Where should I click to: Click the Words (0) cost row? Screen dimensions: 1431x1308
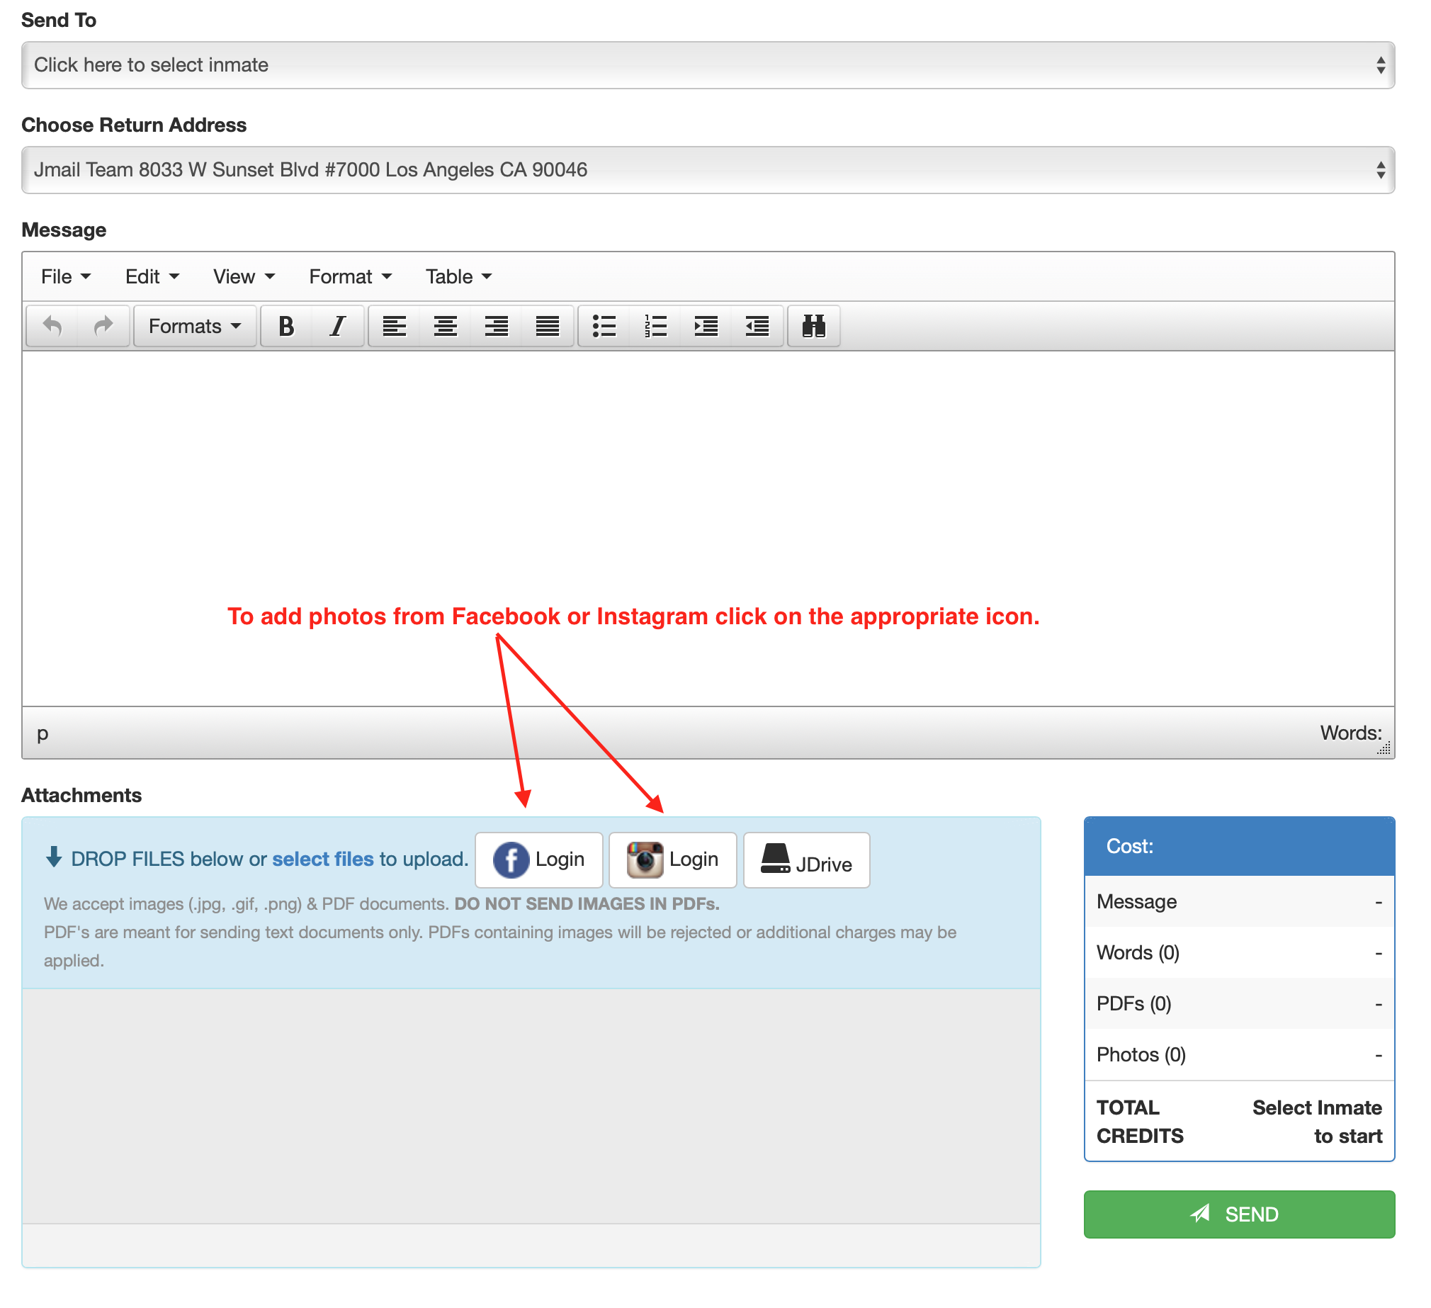[x=1240, y=954]
